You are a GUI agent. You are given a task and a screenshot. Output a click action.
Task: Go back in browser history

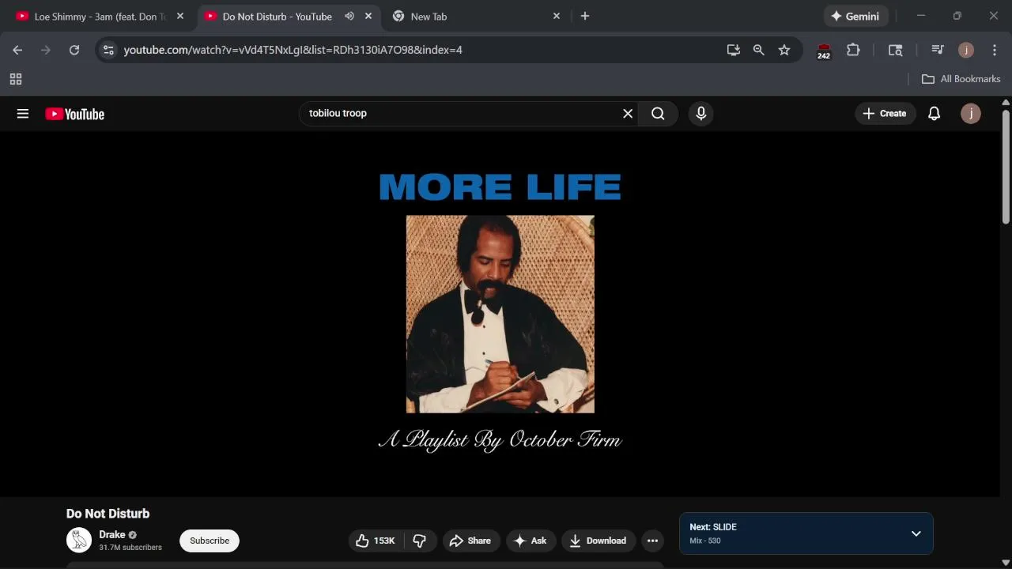[17, 50]
